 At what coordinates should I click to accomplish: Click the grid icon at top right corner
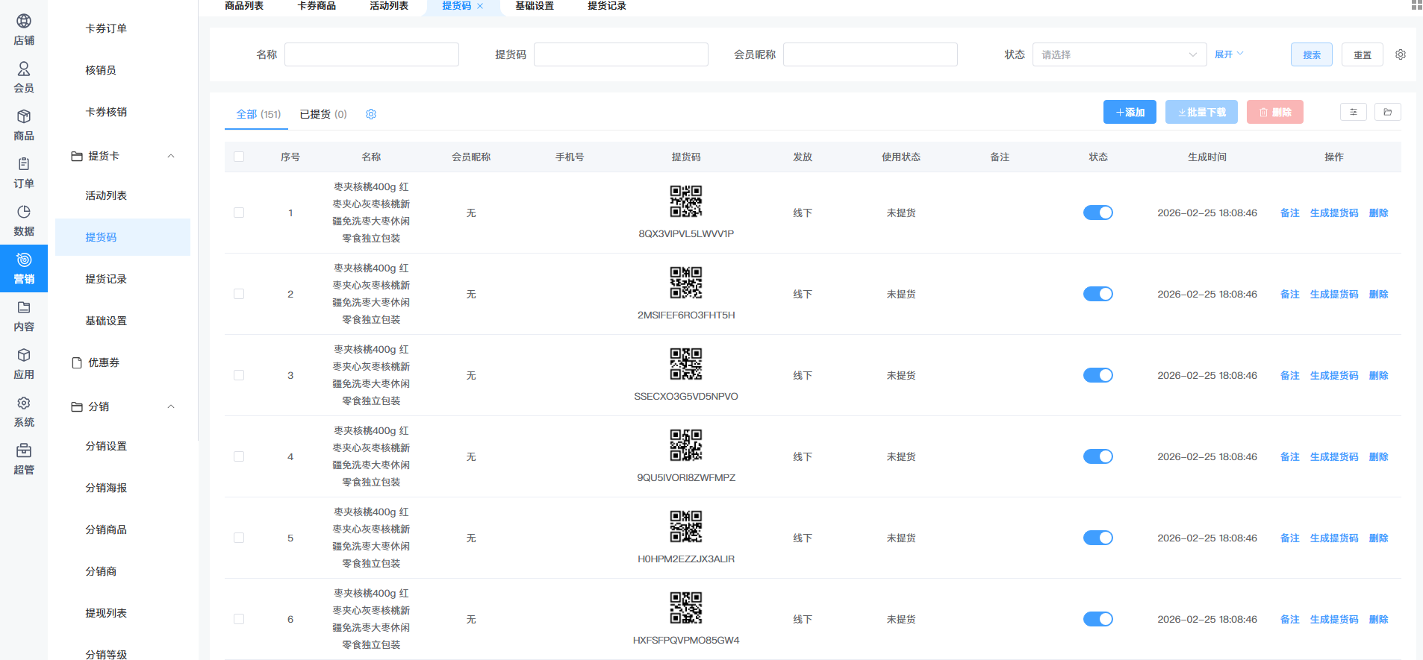coord(1416,4)
